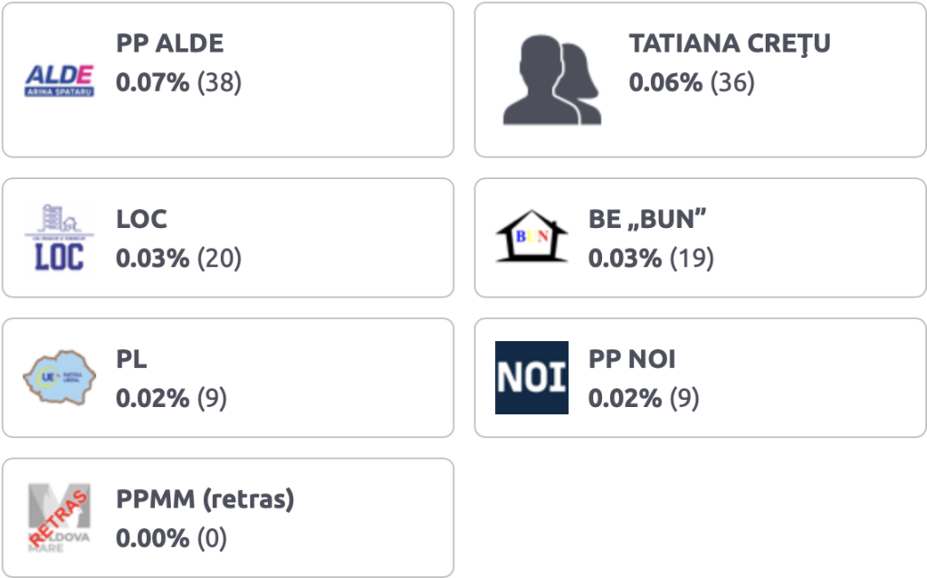Open the PP NOI party title
Screen dimensions: 927x578
coord(632,359)
